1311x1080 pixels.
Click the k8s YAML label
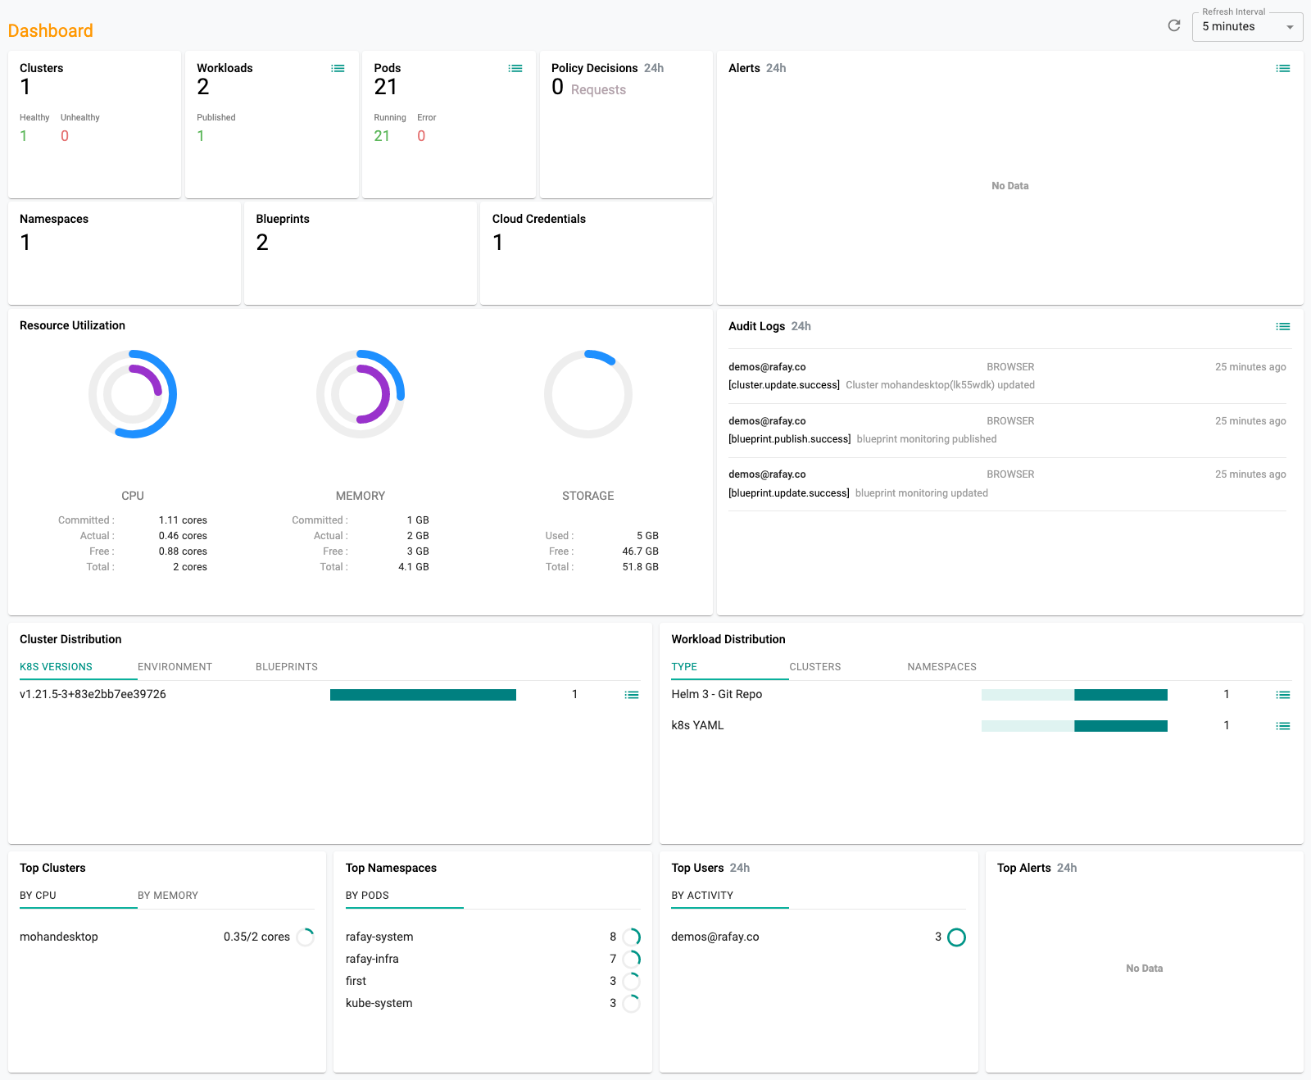pos(697,725)
